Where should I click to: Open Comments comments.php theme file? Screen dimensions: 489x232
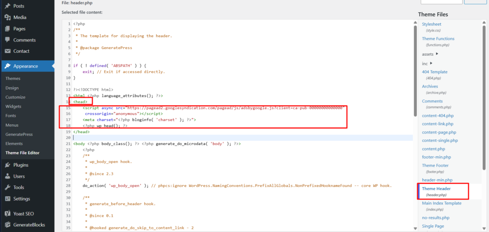(x=432, y=101)
